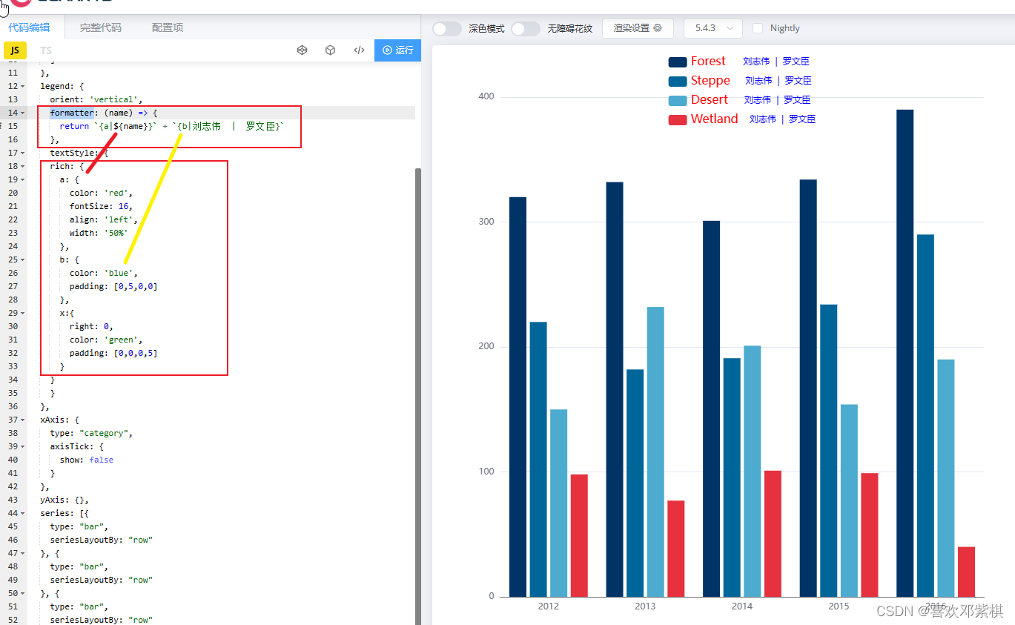Click the 刘志伟 link next to Forest
Viewport: 1015px width, 625px height.
pyautogui.click(x=756, y=61)
